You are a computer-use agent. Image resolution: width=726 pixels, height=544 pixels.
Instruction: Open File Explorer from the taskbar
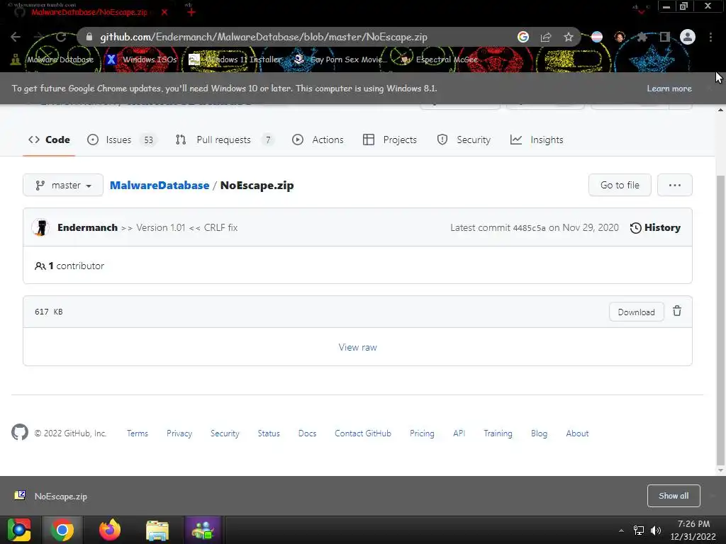click(157, 530)
